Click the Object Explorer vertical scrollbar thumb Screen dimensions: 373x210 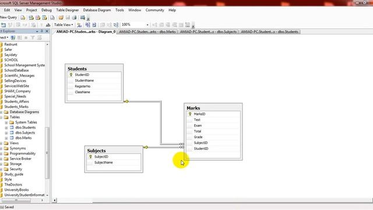[x=47, y=153]
